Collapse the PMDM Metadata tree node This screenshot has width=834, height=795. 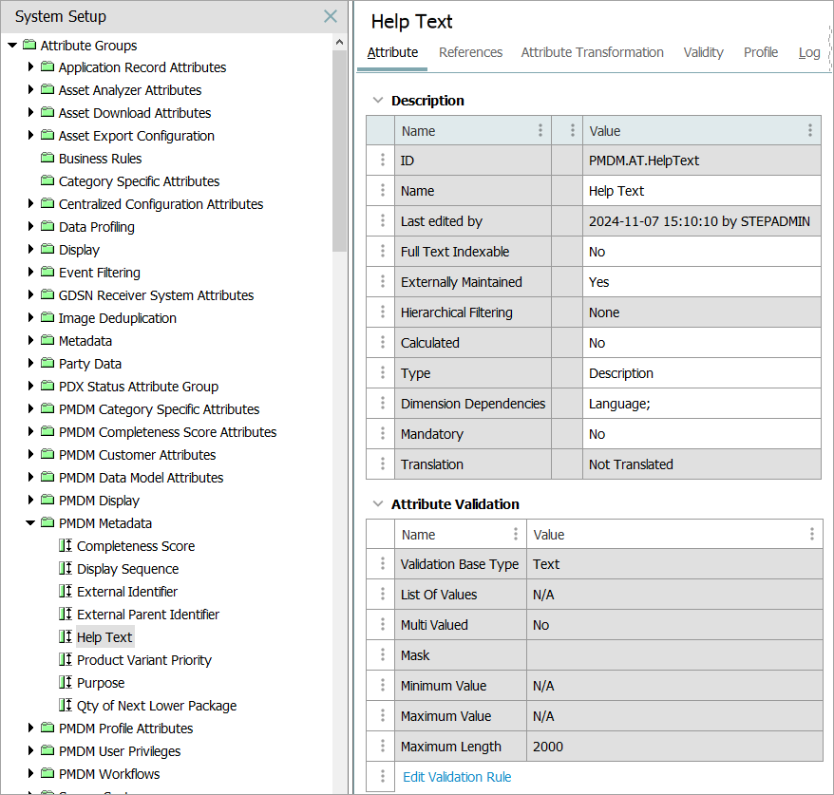coord(30,523)
